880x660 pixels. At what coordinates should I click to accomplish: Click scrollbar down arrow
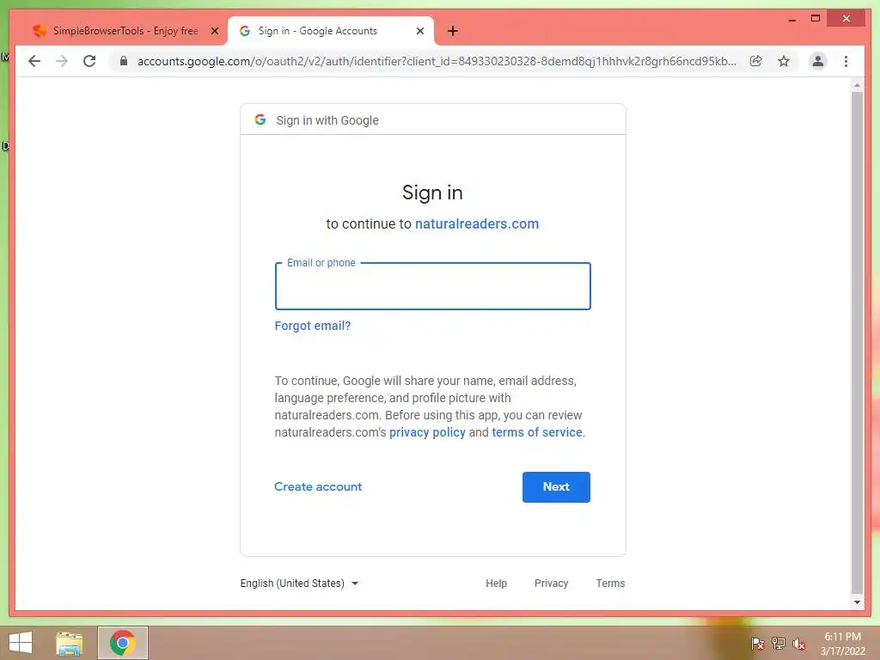click(857, 602)
